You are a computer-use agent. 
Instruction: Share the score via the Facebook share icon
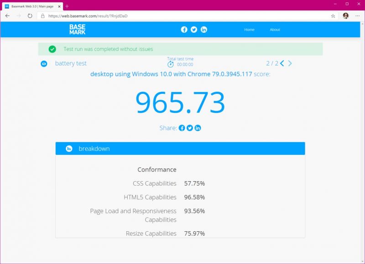(x=182, y=128)
